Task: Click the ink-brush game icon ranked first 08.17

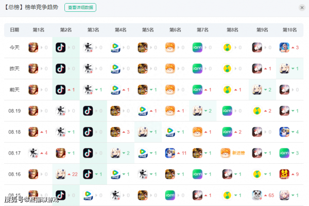Action: (x=33, y=153)
